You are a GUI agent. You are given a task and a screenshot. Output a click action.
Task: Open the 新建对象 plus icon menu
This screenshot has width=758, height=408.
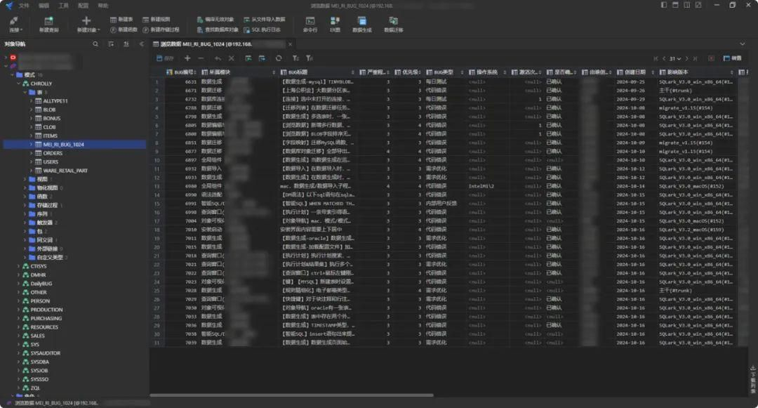click(87, 24)
